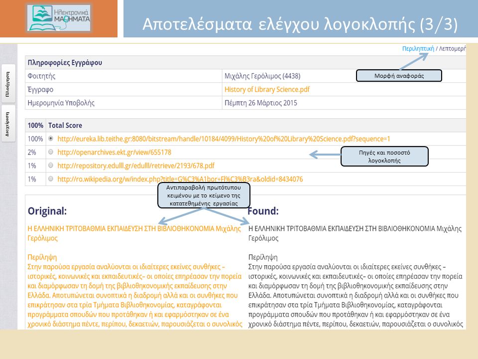Click the Found: heading
The image size is (478, 359).
tap(263, 211)
